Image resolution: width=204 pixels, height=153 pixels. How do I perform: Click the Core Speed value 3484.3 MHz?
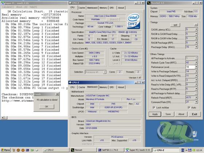click(94, 53)
